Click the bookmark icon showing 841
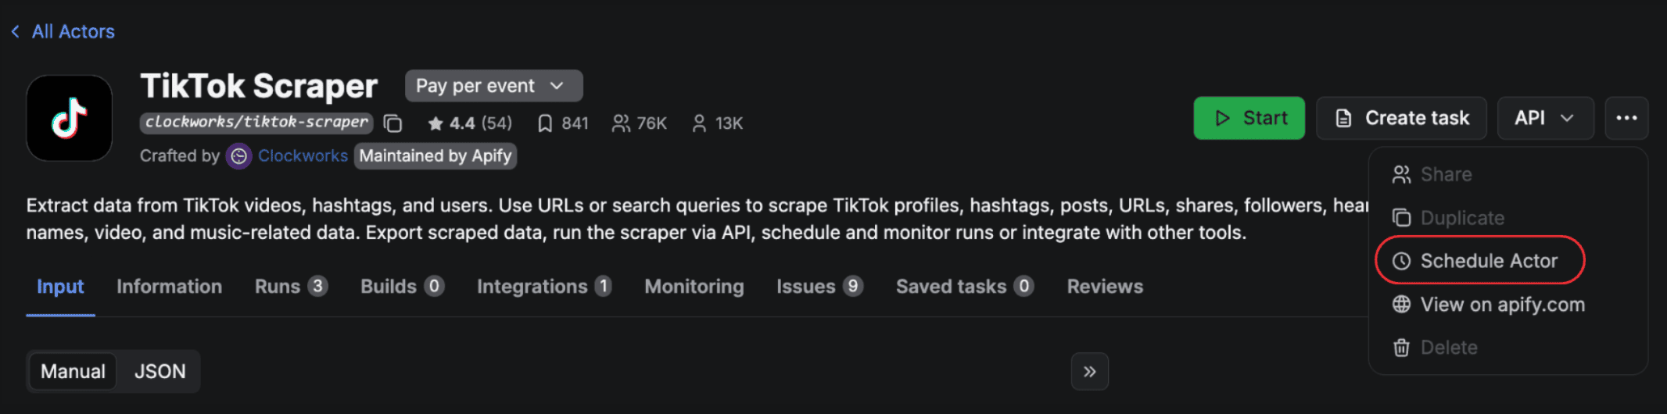Image resolution: width=1667 pixels, height=414 pixels. [545, 123]
